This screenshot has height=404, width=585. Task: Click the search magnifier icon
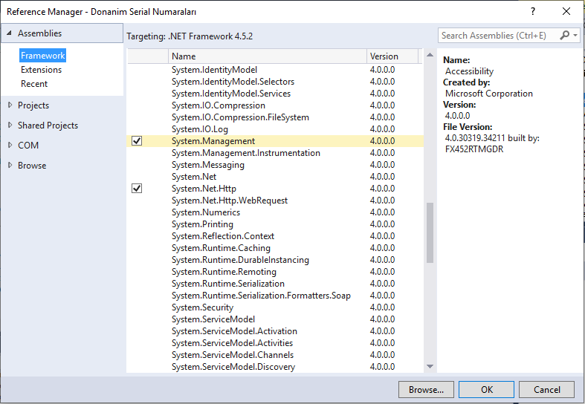click(564, 35)
